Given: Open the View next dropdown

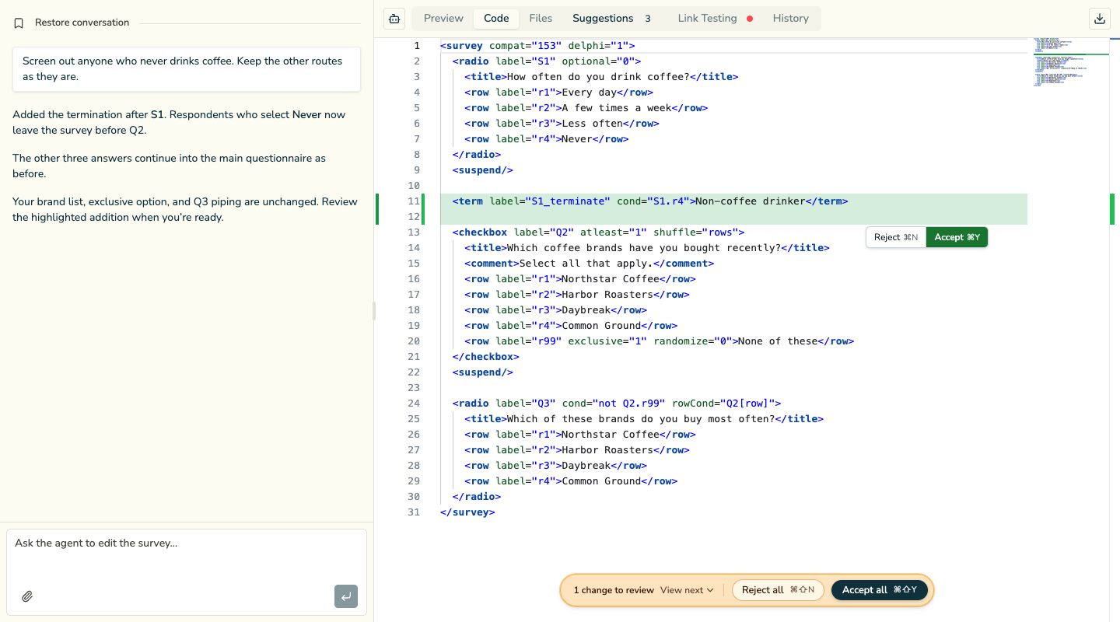Looking at the screenshot, I should point(687,590).
